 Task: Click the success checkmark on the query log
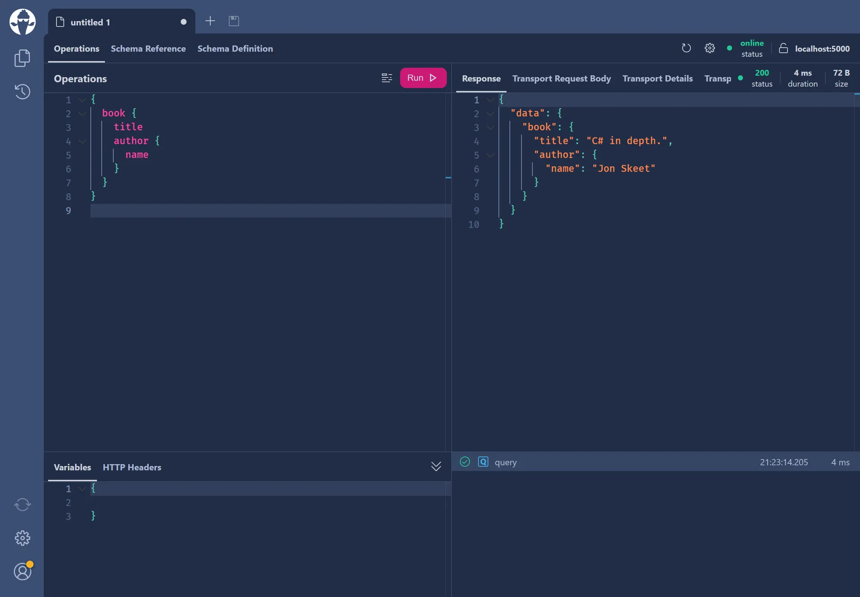tap(465, 462)
